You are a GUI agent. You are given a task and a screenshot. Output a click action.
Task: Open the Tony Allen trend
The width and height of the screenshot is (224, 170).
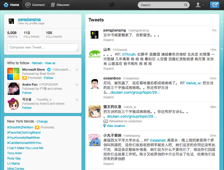(x=15, y=153)
